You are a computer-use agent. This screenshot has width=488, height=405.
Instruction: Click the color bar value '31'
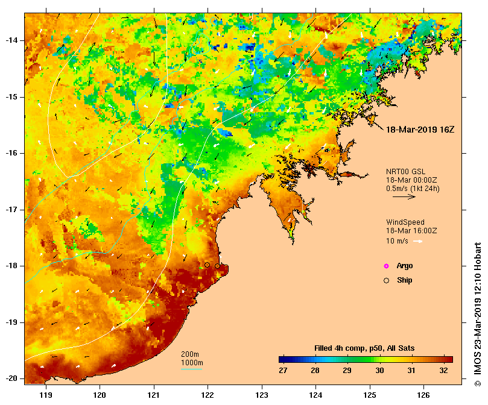411,371
